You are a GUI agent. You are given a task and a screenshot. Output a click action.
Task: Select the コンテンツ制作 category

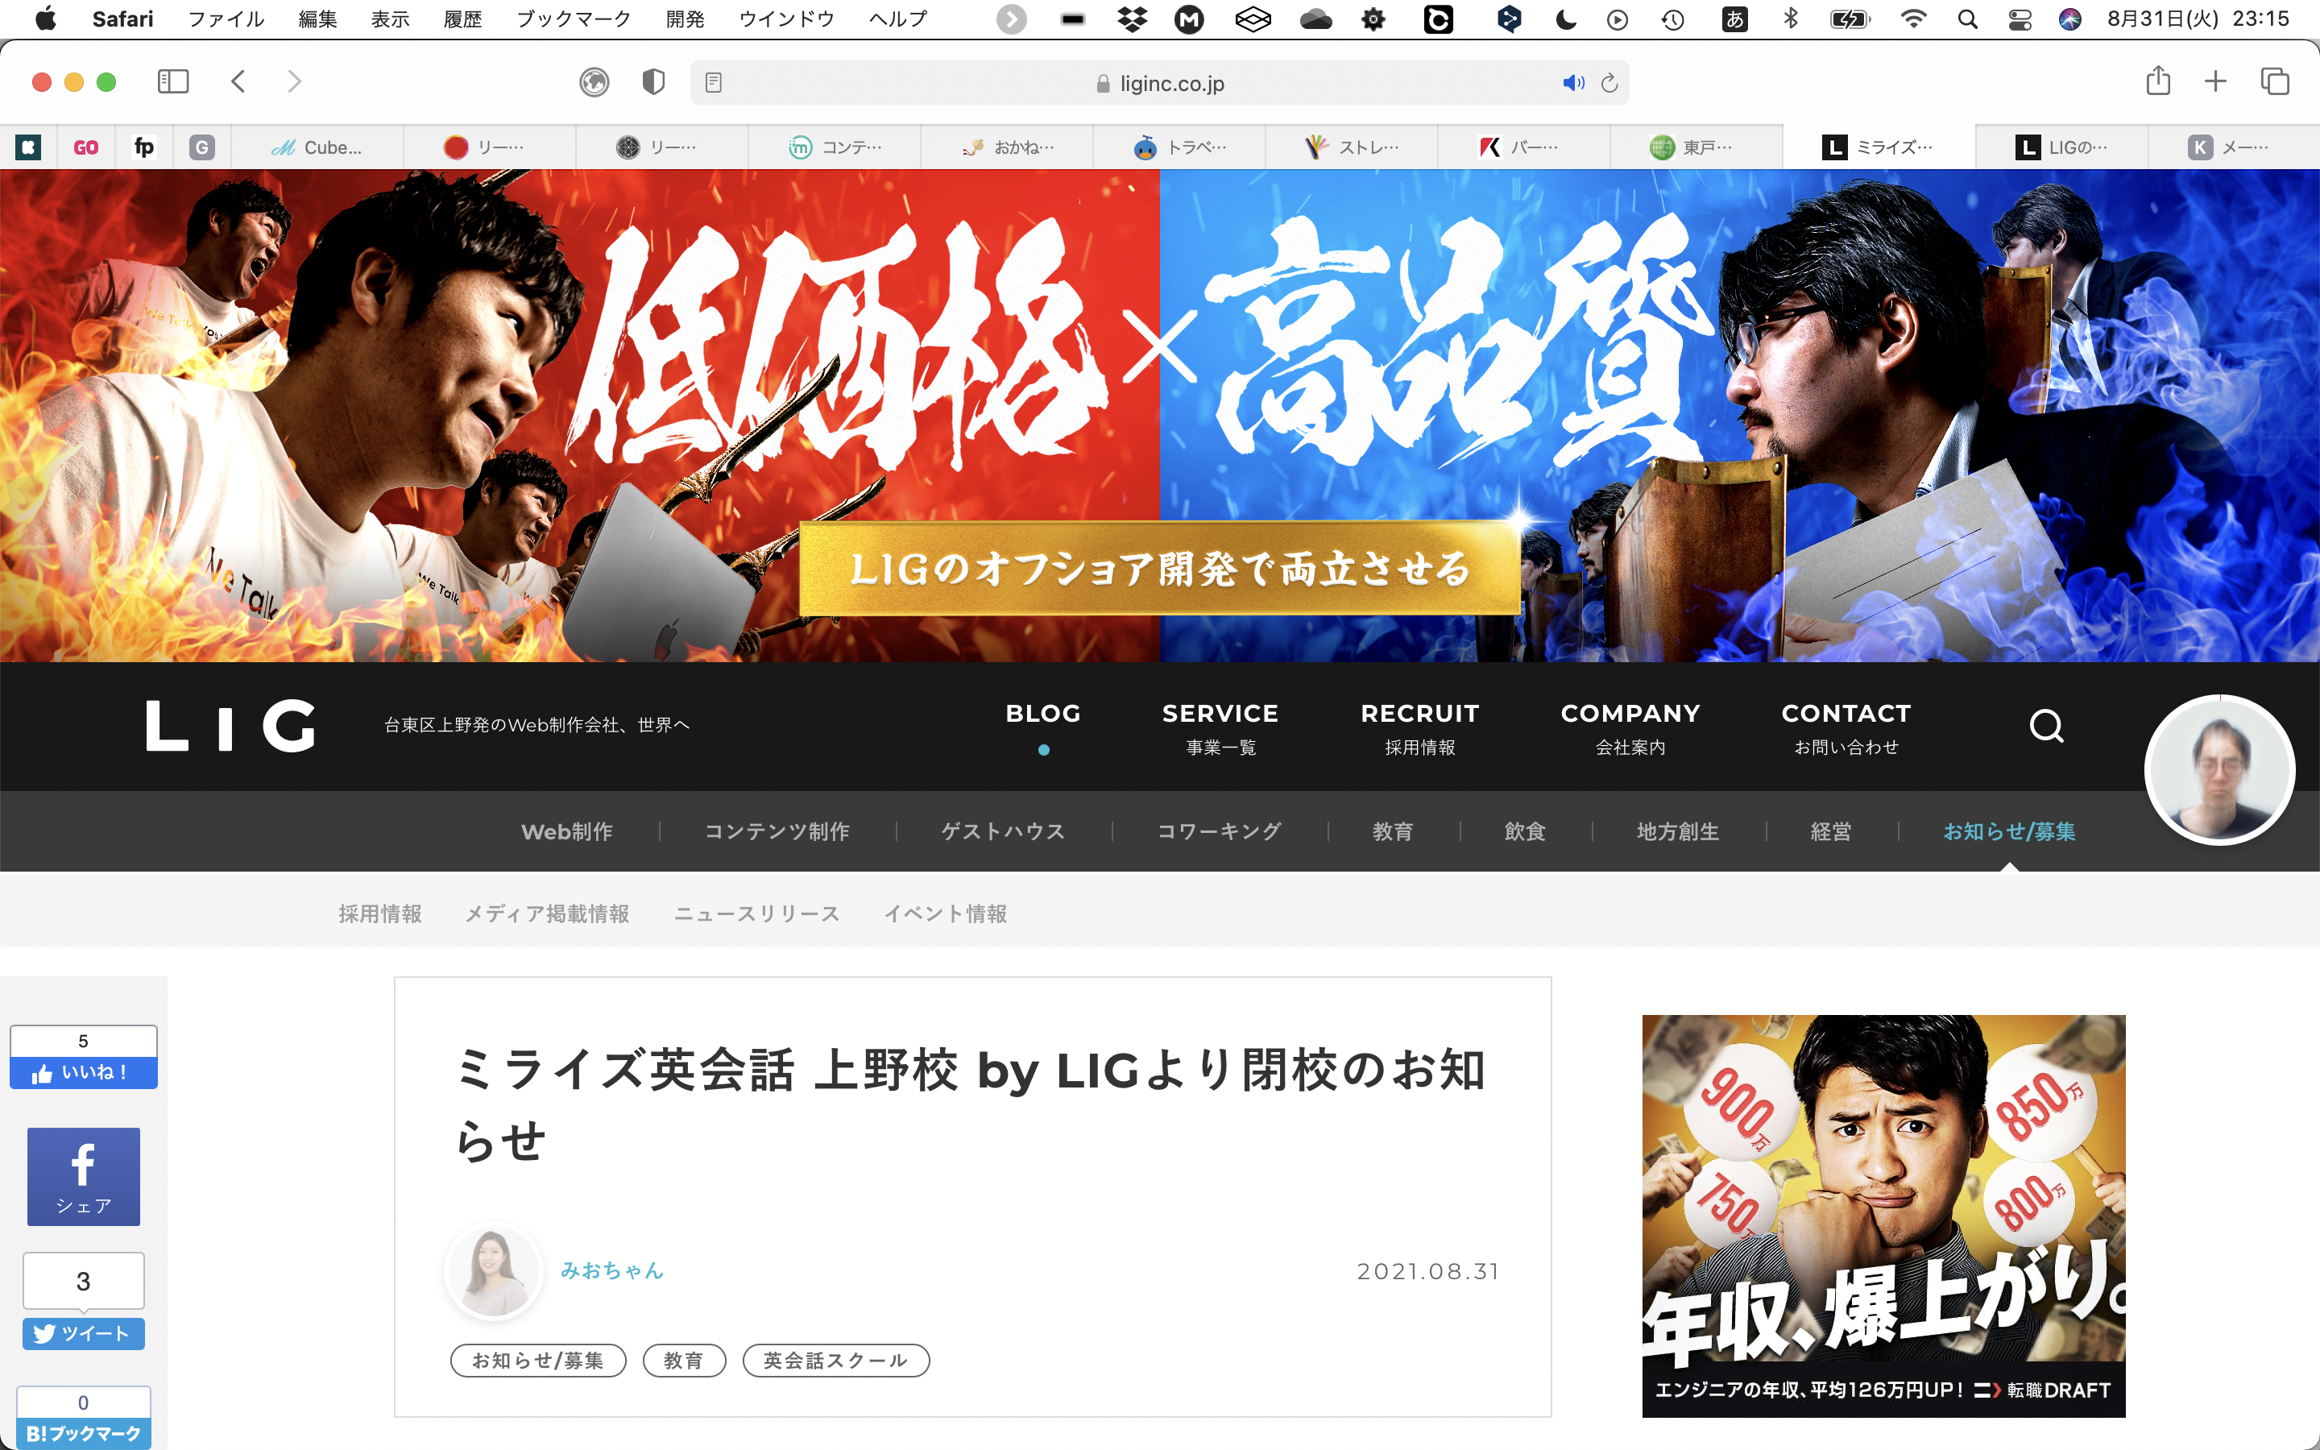tap(777, 831)
